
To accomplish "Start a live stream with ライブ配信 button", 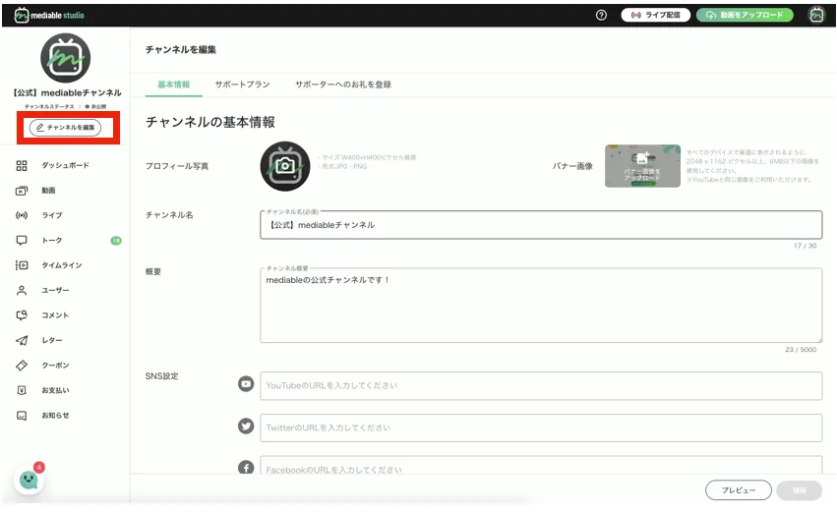I will point(655,15).
